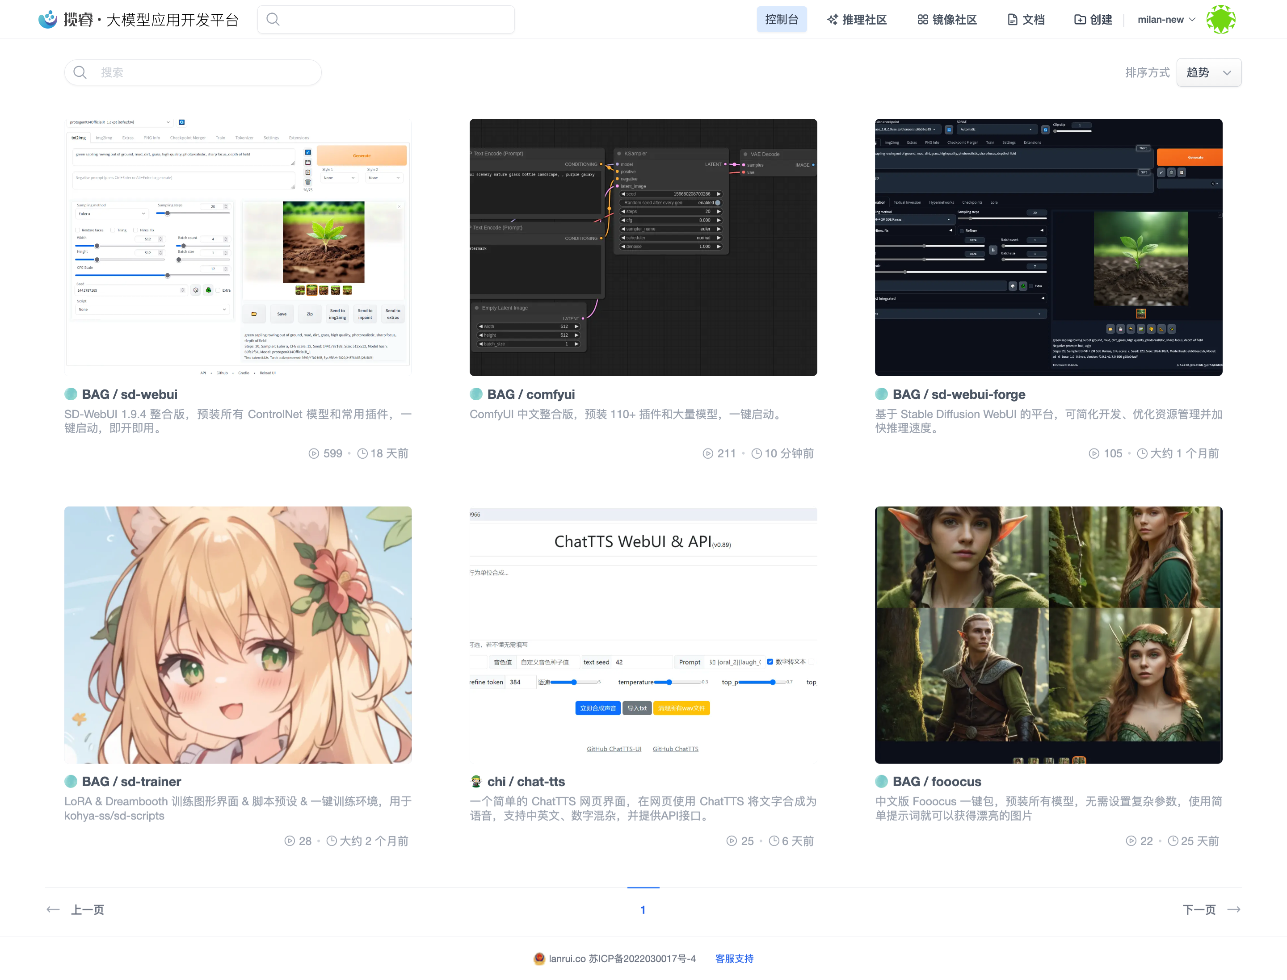
Task: Go to the next page 下一页
Action: tap(1212, 910)
